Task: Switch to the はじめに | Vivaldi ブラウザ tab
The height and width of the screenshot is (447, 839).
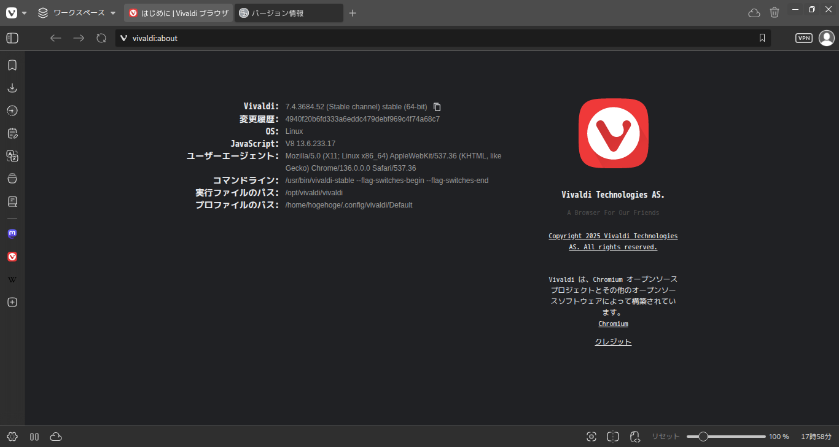Action: click(179, 13)
